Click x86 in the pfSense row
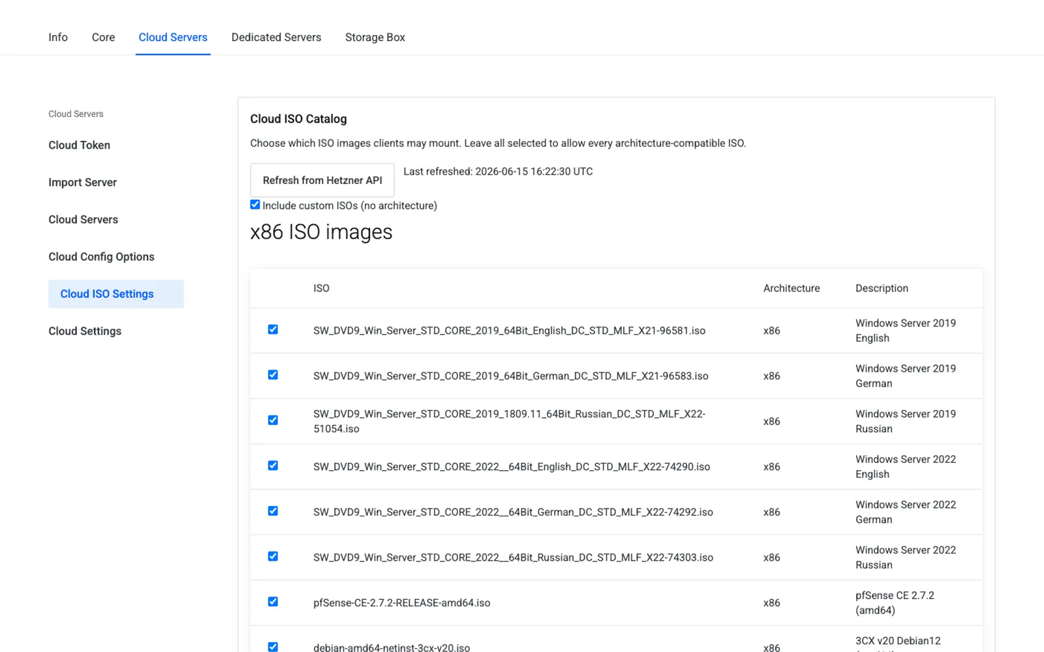The height and width of the screenshot is (652, 1044). pyautogui.click(x=771, y=603)
